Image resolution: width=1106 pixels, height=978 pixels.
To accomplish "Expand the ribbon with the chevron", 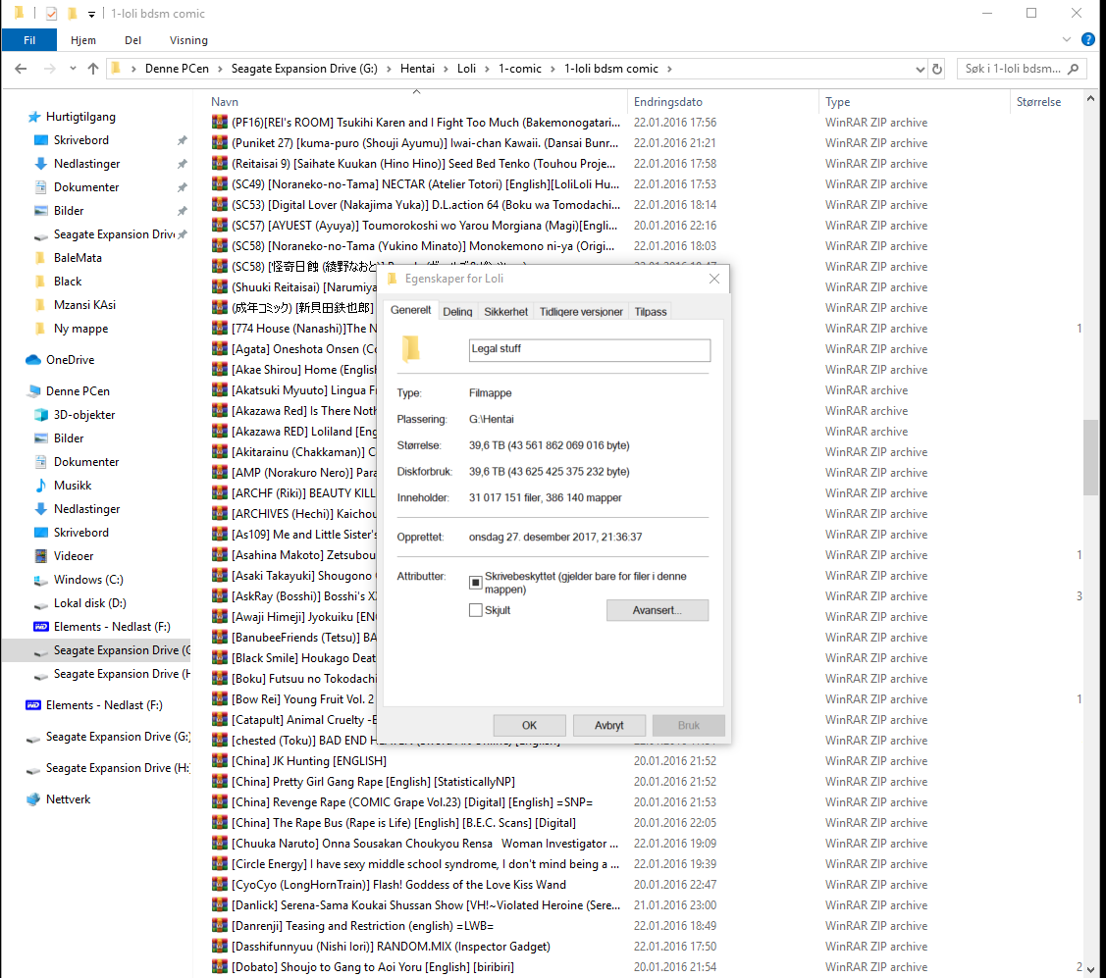I will click(1067, 40).
